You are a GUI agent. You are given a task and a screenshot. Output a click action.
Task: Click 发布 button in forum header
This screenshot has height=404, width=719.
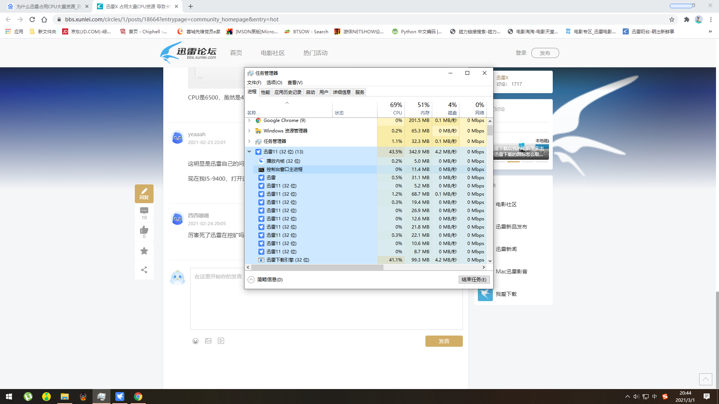545,53
